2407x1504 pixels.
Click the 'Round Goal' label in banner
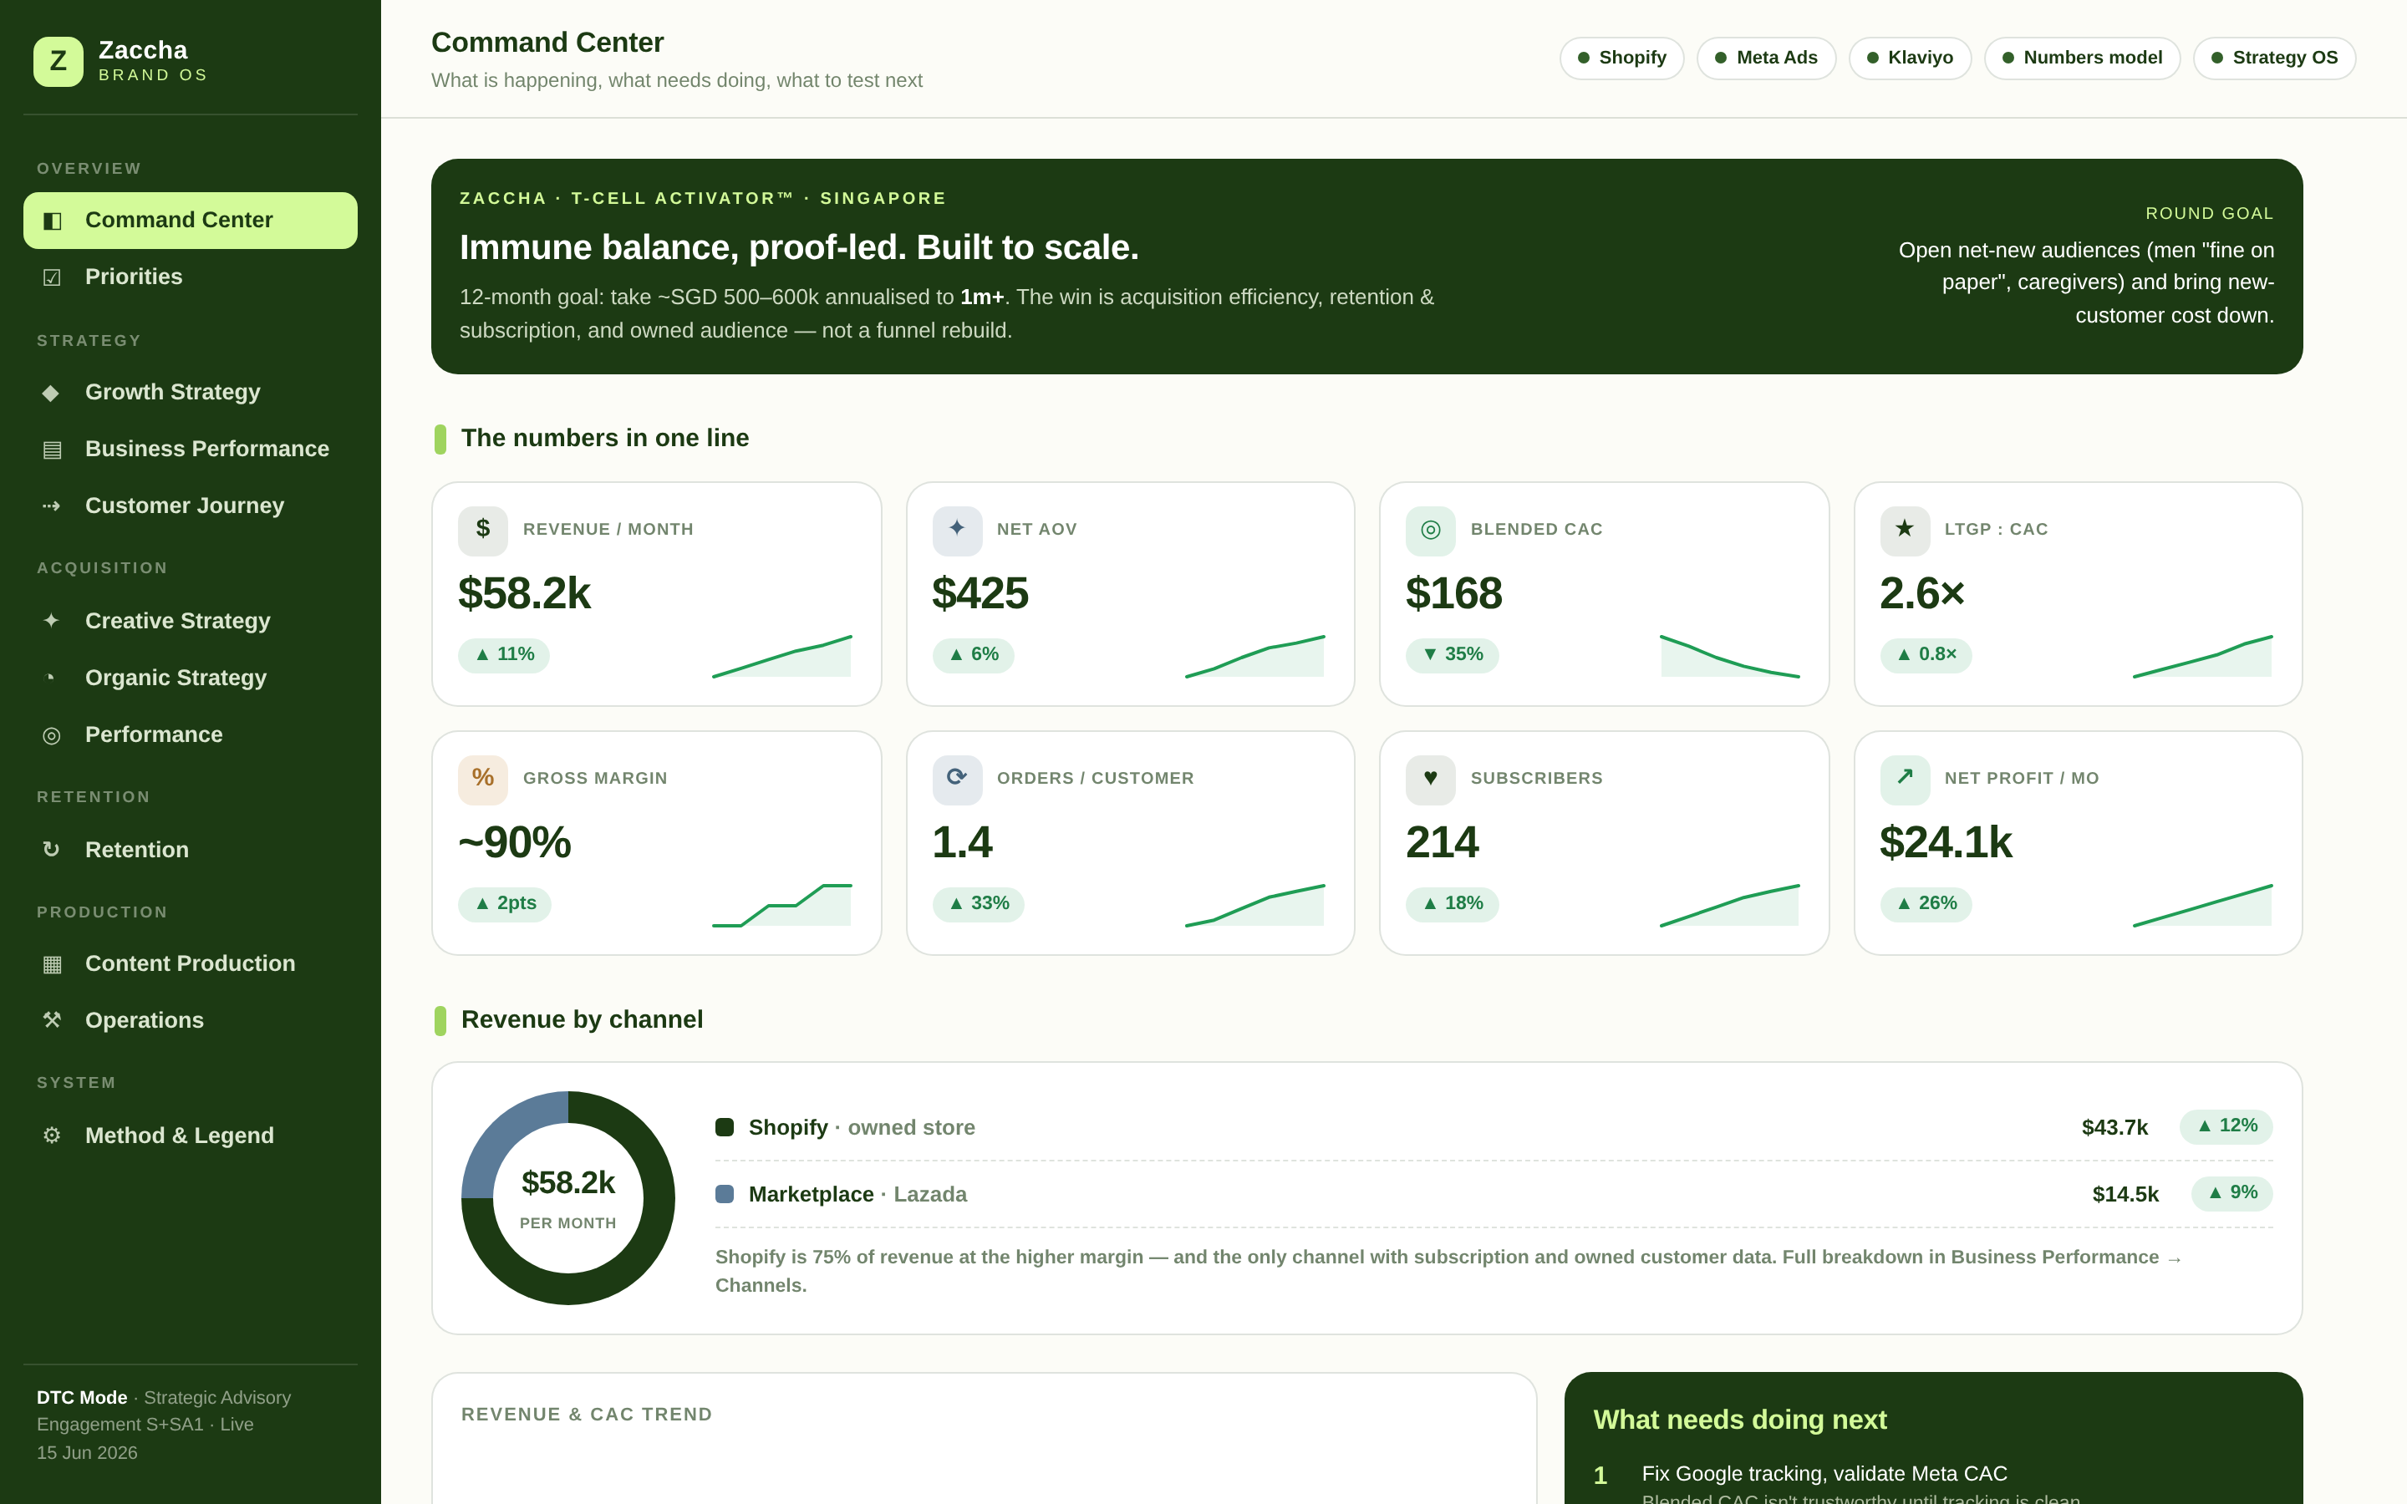[2209, 214]
